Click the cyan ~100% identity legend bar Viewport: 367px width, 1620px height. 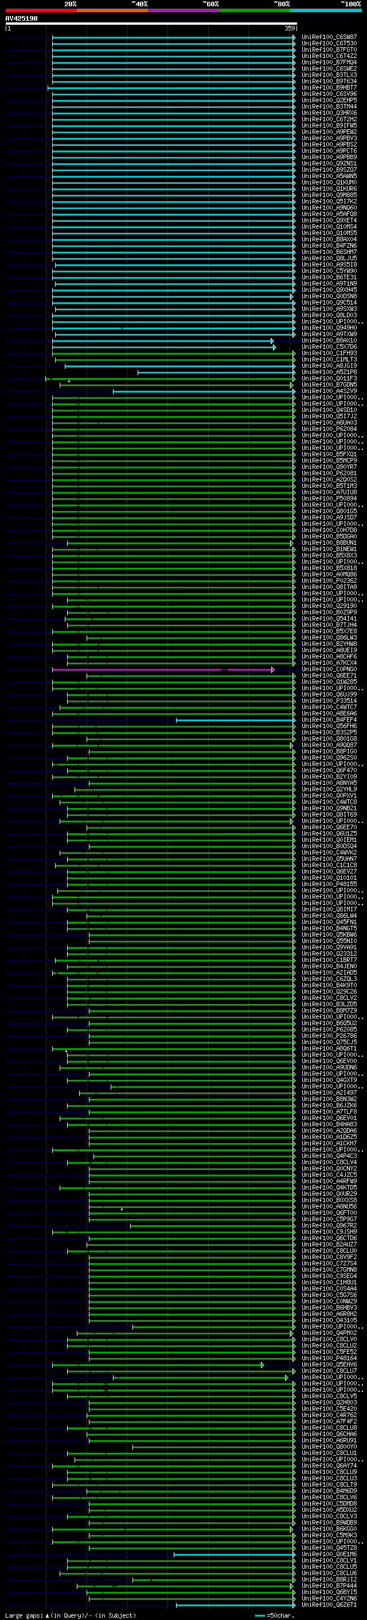pos(326,11)
